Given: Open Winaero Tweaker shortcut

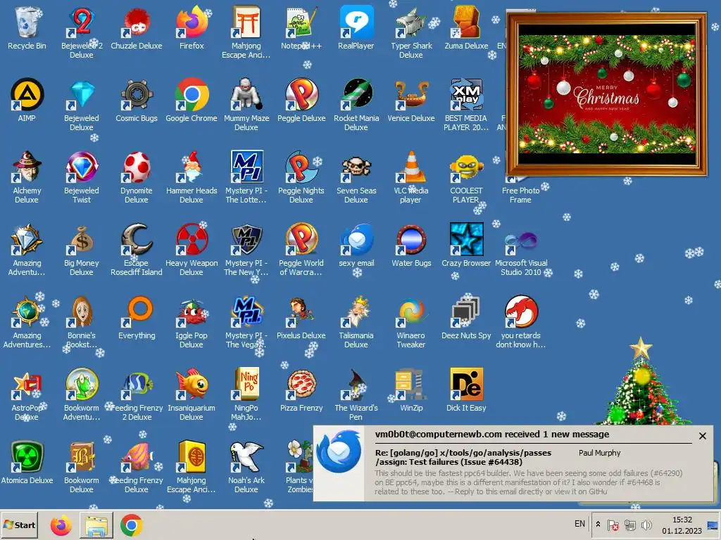Looking at the screenshot, I should [x=411, y=321].
